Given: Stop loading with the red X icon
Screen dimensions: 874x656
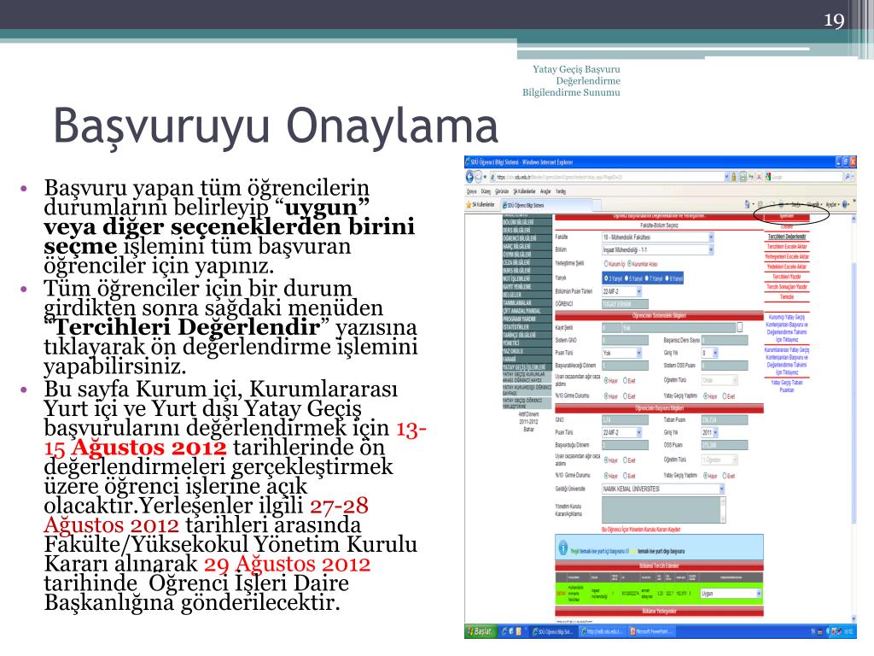Looking at the screenshot, I should (759, 177).
